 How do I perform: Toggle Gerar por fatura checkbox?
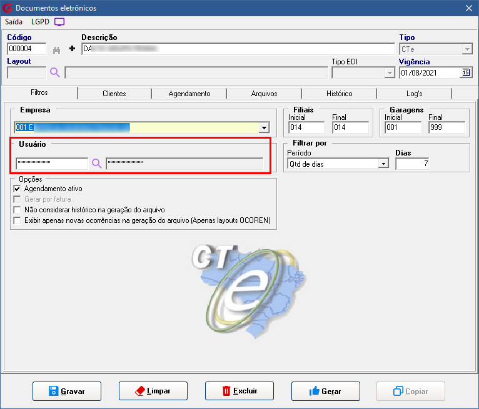(x=17, y=199)
